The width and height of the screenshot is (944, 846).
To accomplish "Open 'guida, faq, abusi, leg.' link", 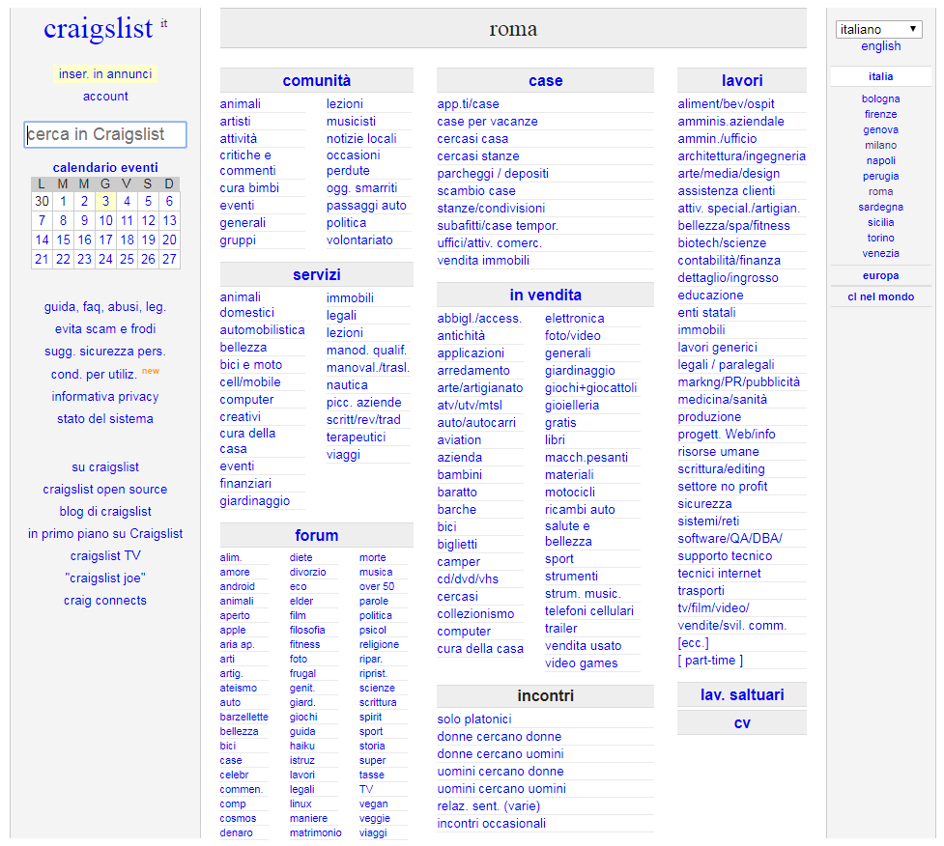I will click(x=105, y=307).
